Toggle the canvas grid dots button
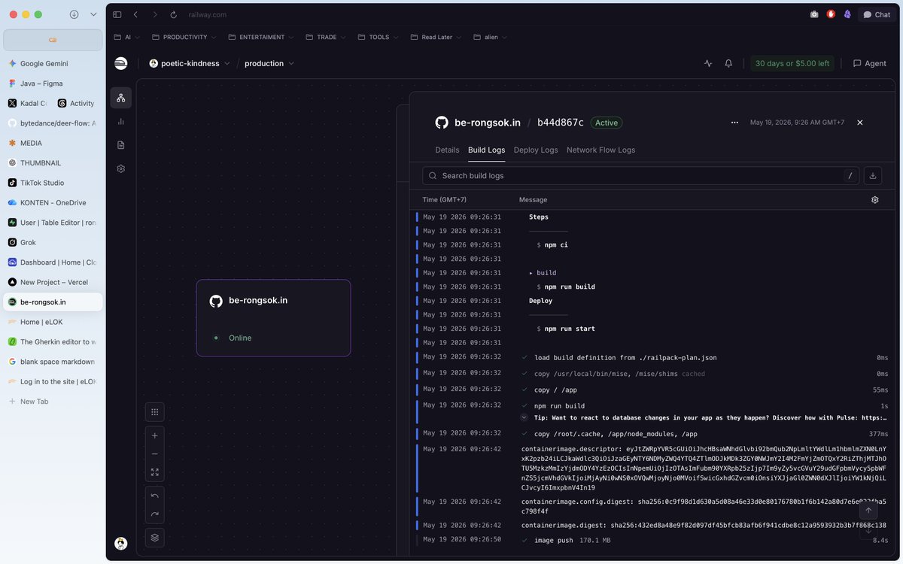This screenshot has width=903, height=564. (154, 411)
